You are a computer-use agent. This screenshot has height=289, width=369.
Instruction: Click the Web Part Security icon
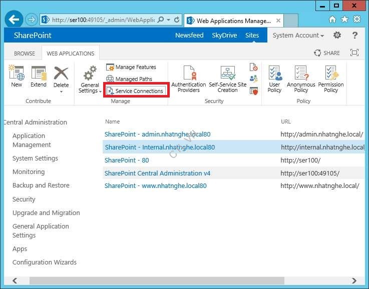pyautogui.click(x=254, y=90)
